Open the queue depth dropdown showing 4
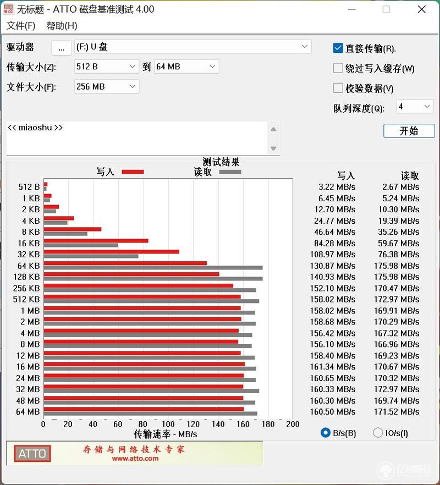This screenshot has width=440, height=485. click(x=415, y=107)
